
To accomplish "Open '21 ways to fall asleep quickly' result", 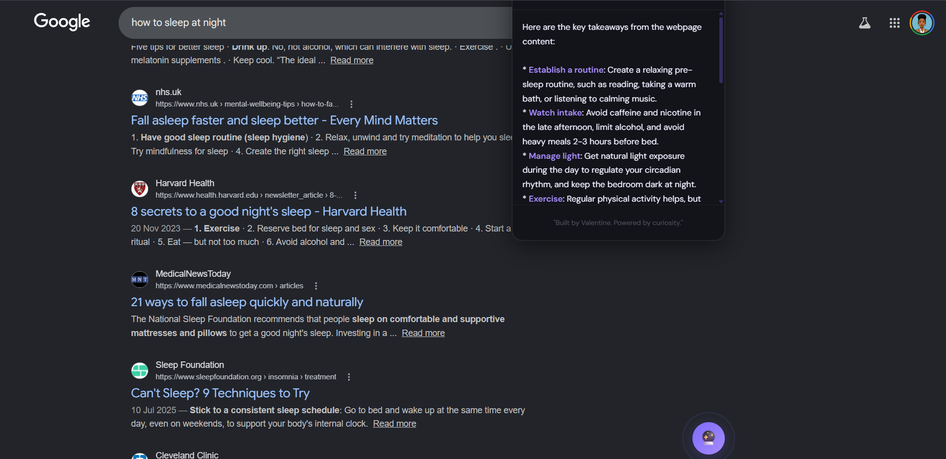I will pos(247,302).
